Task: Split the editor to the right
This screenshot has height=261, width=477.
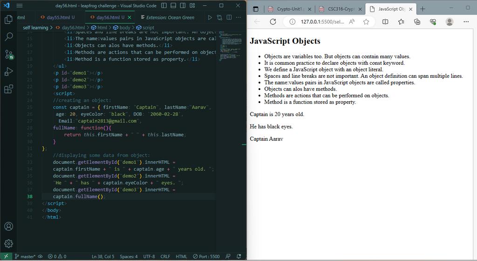Action: (x=229, y=17)
